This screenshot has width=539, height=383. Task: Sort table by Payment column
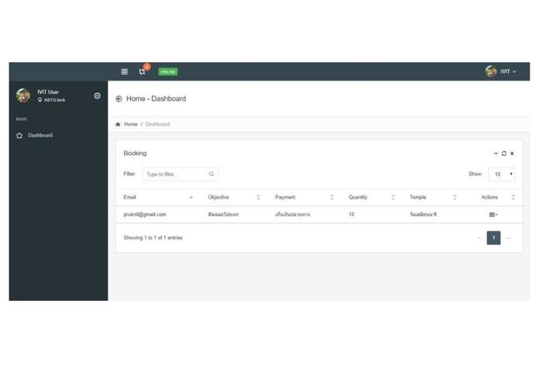click(x=304, y=197)
